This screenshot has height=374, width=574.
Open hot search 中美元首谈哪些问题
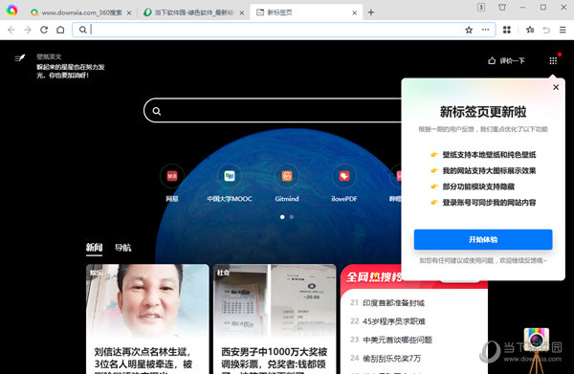click(397, 340)
